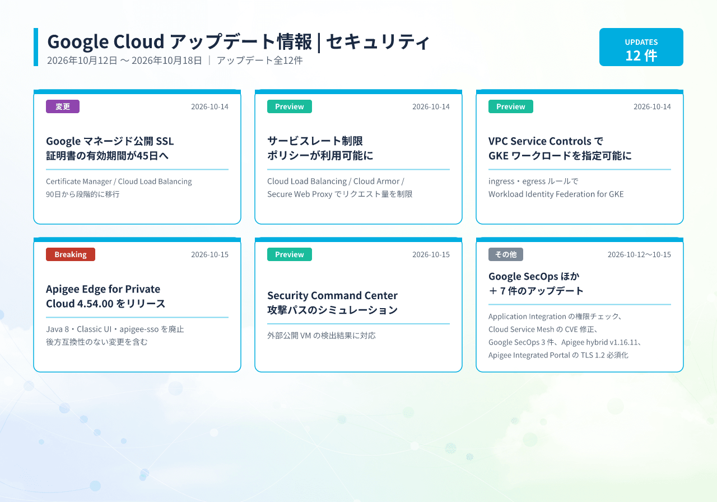This screenshot has width=717, height=502.
Task: Open the VPC Service Controls で GKE ワークロード title
Action: tap(560, 148)
